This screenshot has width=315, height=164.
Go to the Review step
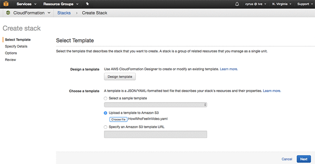11,60
